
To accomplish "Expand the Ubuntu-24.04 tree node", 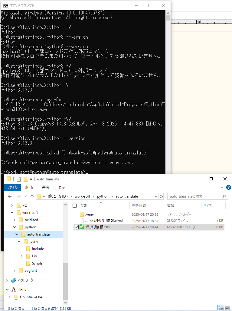I will (10, 297).
